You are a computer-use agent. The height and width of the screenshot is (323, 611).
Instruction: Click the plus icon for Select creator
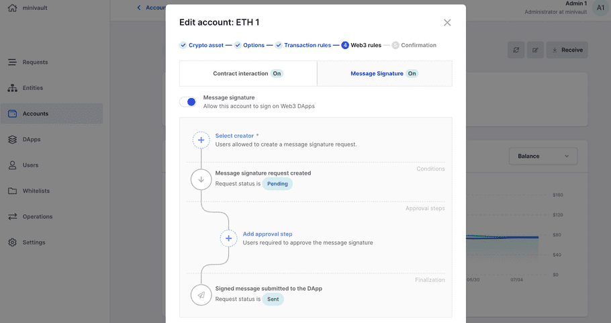(201, 140)
